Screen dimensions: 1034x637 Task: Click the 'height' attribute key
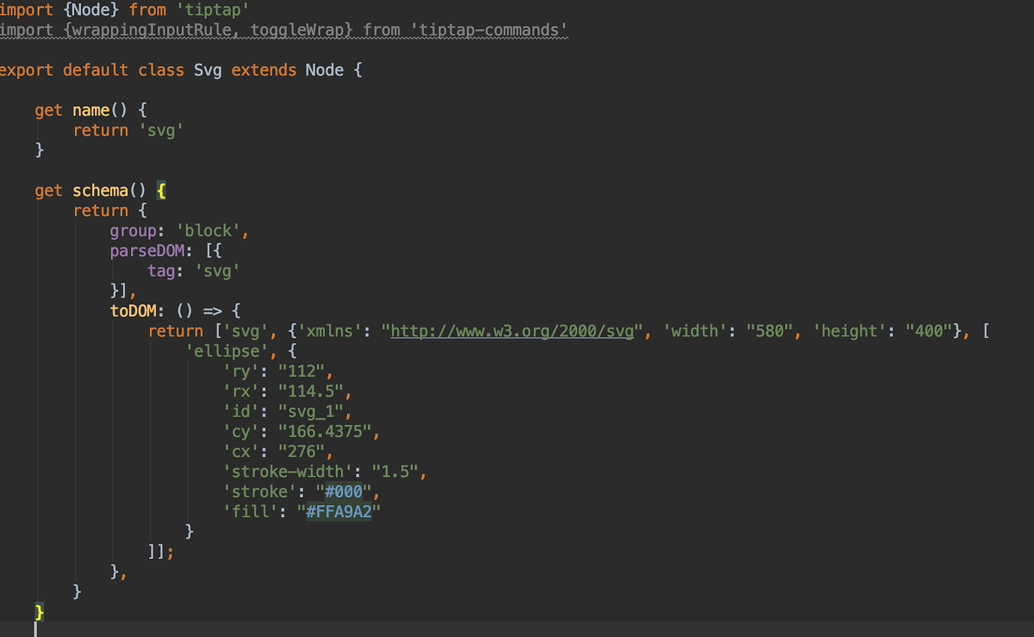click(x=850, y=330)
